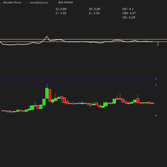Click the 'BSE 538952' ticker label
This screenshot has height=167, width=167.
click(x=65, y=2)
